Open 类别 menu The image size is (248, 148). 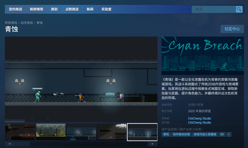[54, 9]
